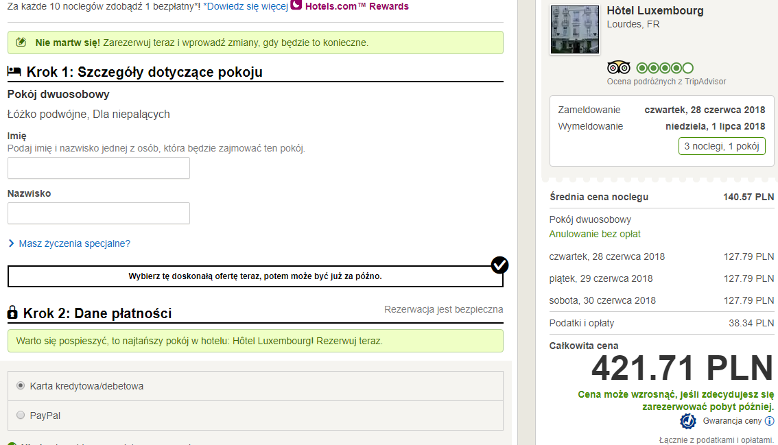
Task: Click the 'Anulowanie bez opłat' text
Action: click(x=594, y=234)
